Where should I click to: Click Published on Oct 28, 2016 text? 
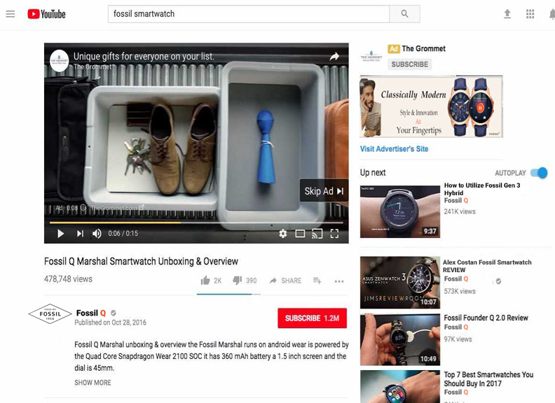click(x=110, y=323)
